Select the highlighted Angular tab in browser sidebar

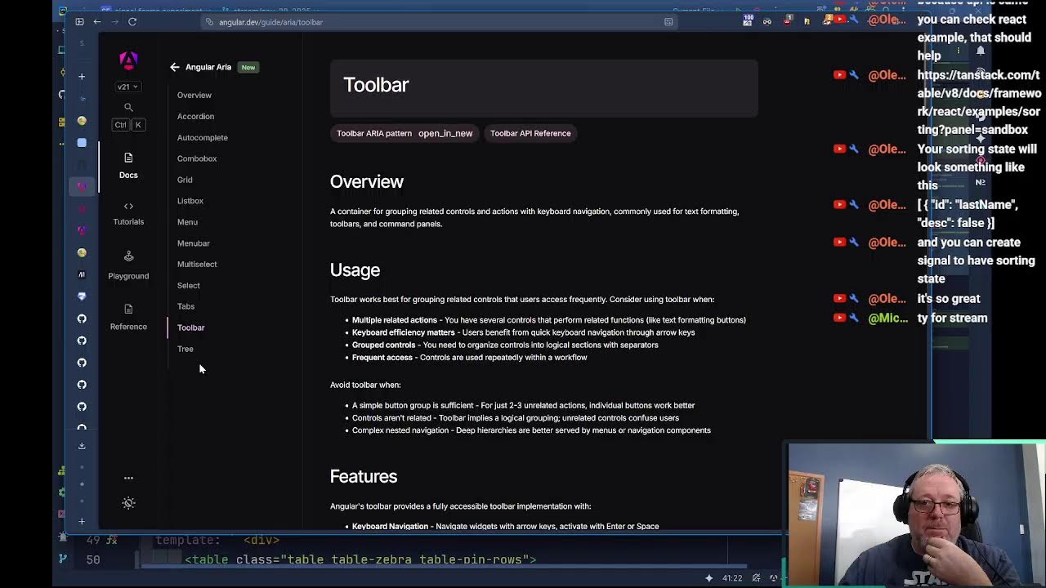pyautogui.click(x=82, y=187)
